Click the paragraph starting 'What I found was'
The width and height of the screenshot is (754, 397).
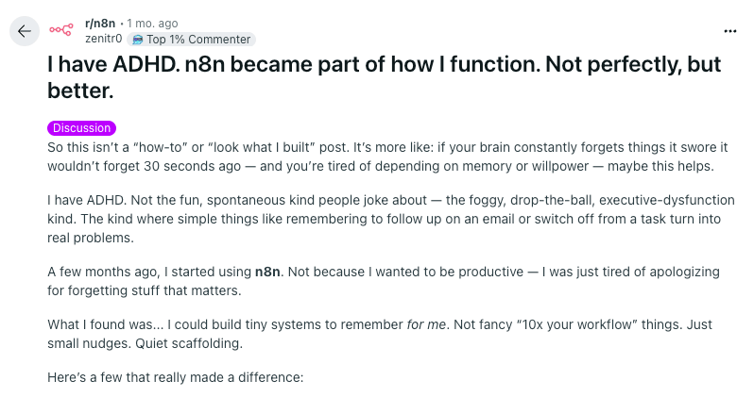[x=380, y=334]
